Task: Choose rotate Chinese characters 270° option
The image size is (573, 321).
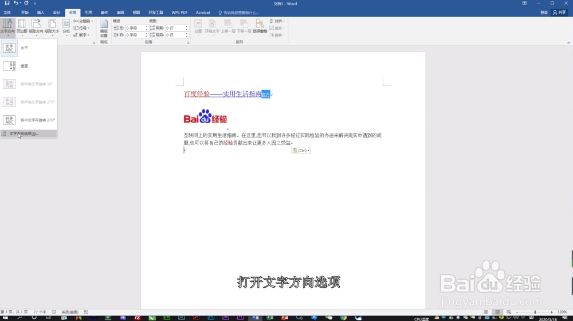Action: [x=29, y=120]
